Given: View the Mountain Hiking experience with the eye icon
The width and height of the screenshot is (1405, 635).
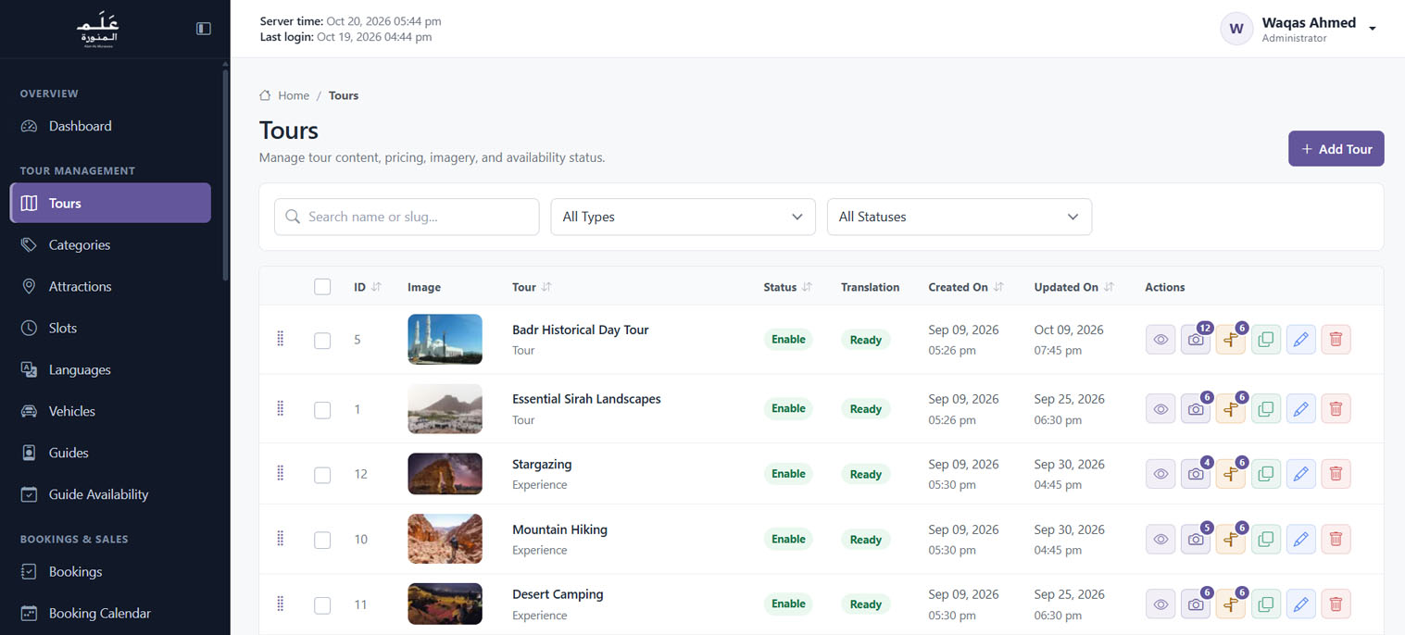Looking at the screenshot, I should (1160, 539).
